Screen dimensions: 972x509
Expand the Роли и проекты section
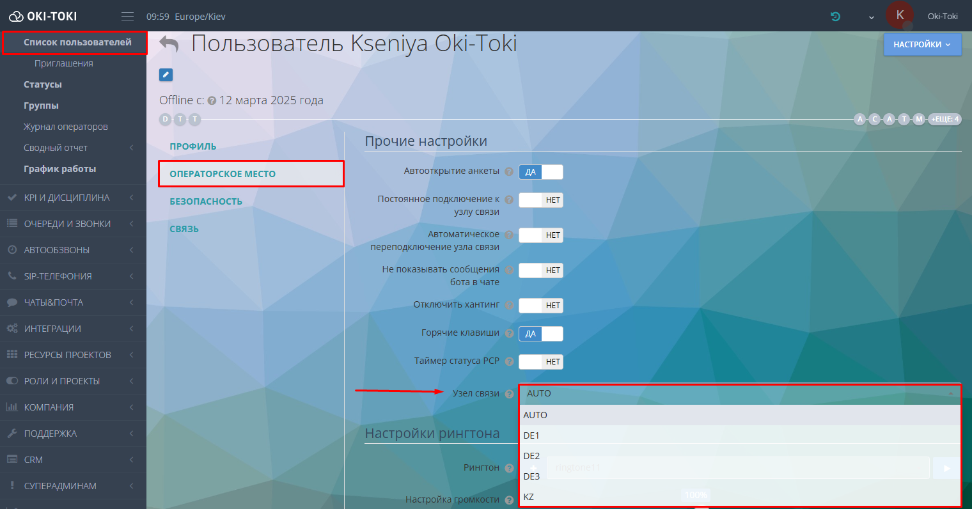pos(73,381)
